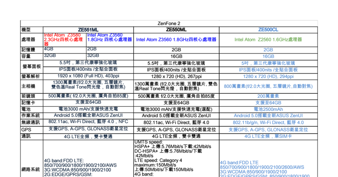Click the blue 支援至64GB cell under ZE500CL

(x=268, y=103)
